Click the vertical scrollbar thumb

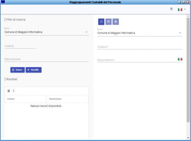point(188,70)
